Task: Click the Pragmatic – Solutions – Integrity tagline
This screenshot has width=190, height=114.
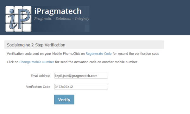Action: pos(62,19)
